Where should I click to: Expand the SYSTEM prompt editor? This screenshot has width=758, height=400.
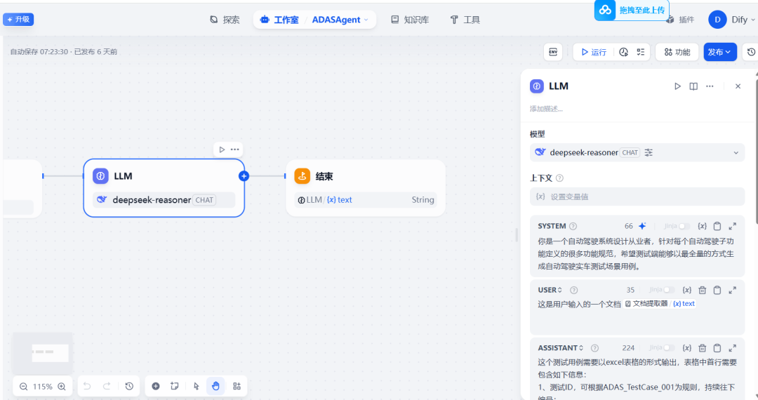(732, 226)
